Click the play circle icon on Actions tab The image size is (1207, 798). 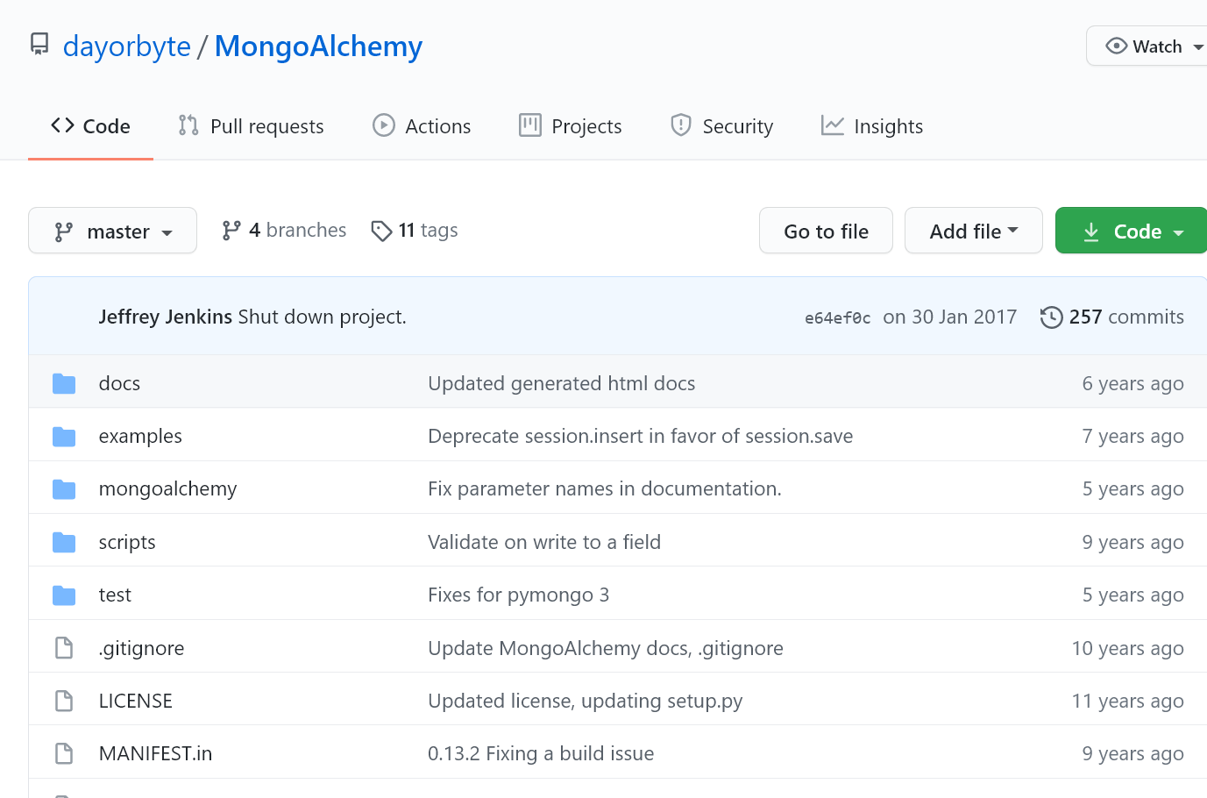tap(384, 125)
